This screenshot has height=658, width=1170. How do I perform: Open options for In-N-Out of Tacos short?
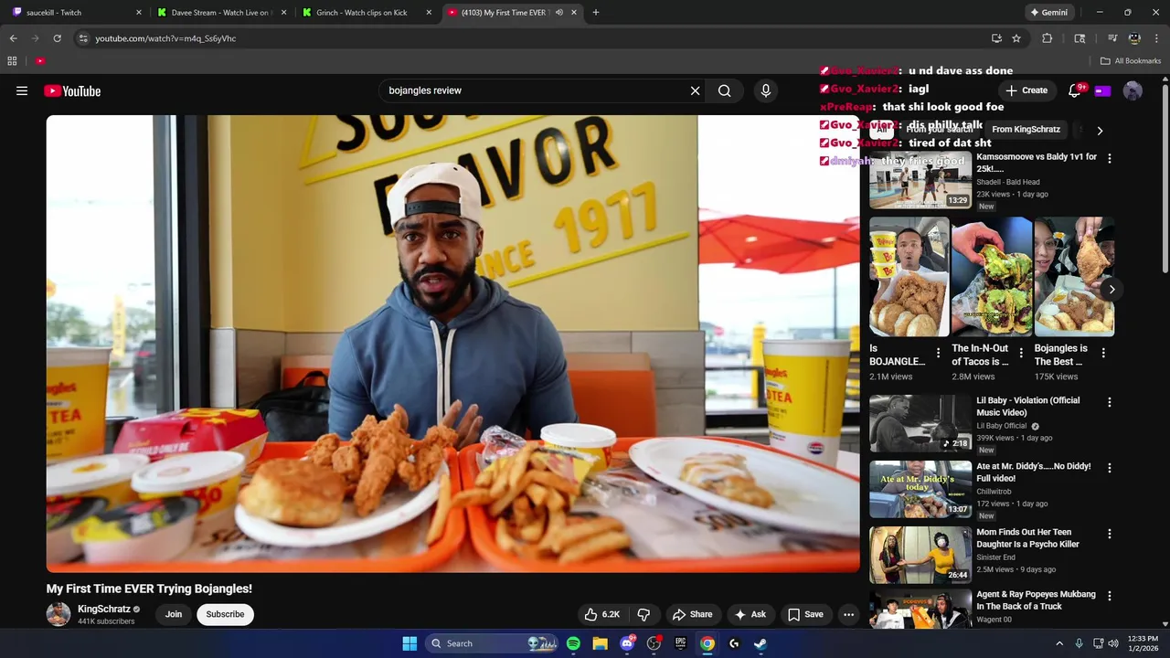pos(1021,353)
